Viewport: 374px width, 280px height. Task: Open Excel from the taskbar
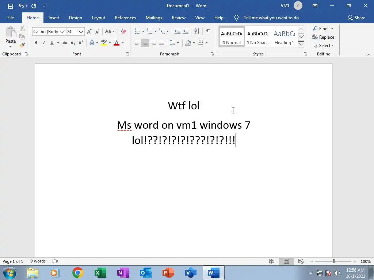pos(100,273)
